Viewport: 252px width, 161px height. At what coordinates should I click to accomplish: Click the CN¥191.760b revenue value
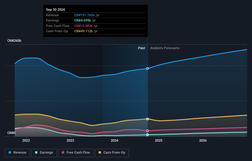pyautogui.click(x=84, y=15)
